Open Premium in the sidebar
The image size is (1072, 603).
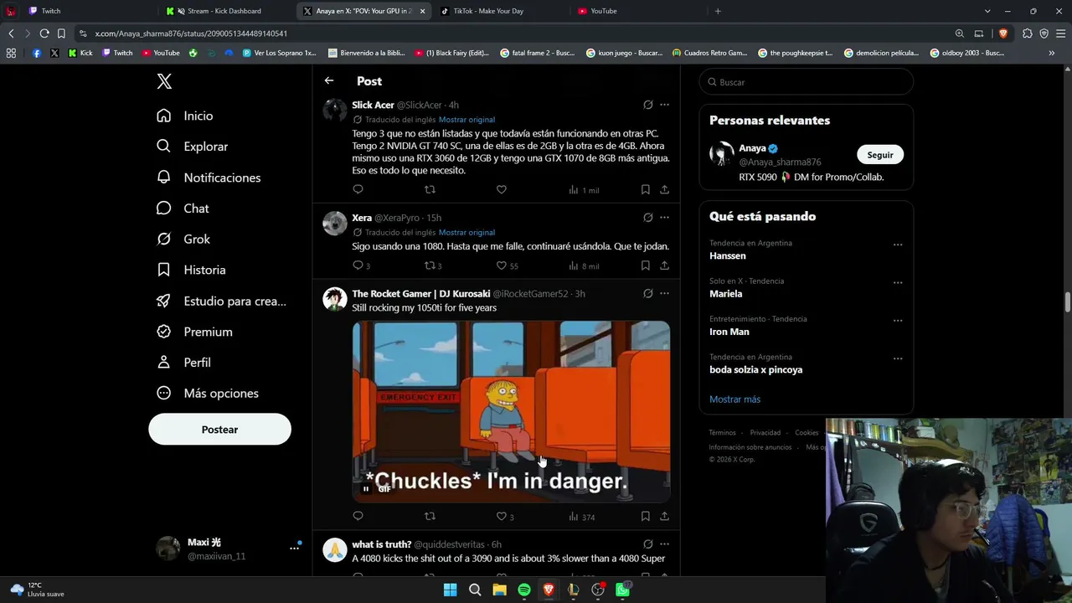point(194,332)
